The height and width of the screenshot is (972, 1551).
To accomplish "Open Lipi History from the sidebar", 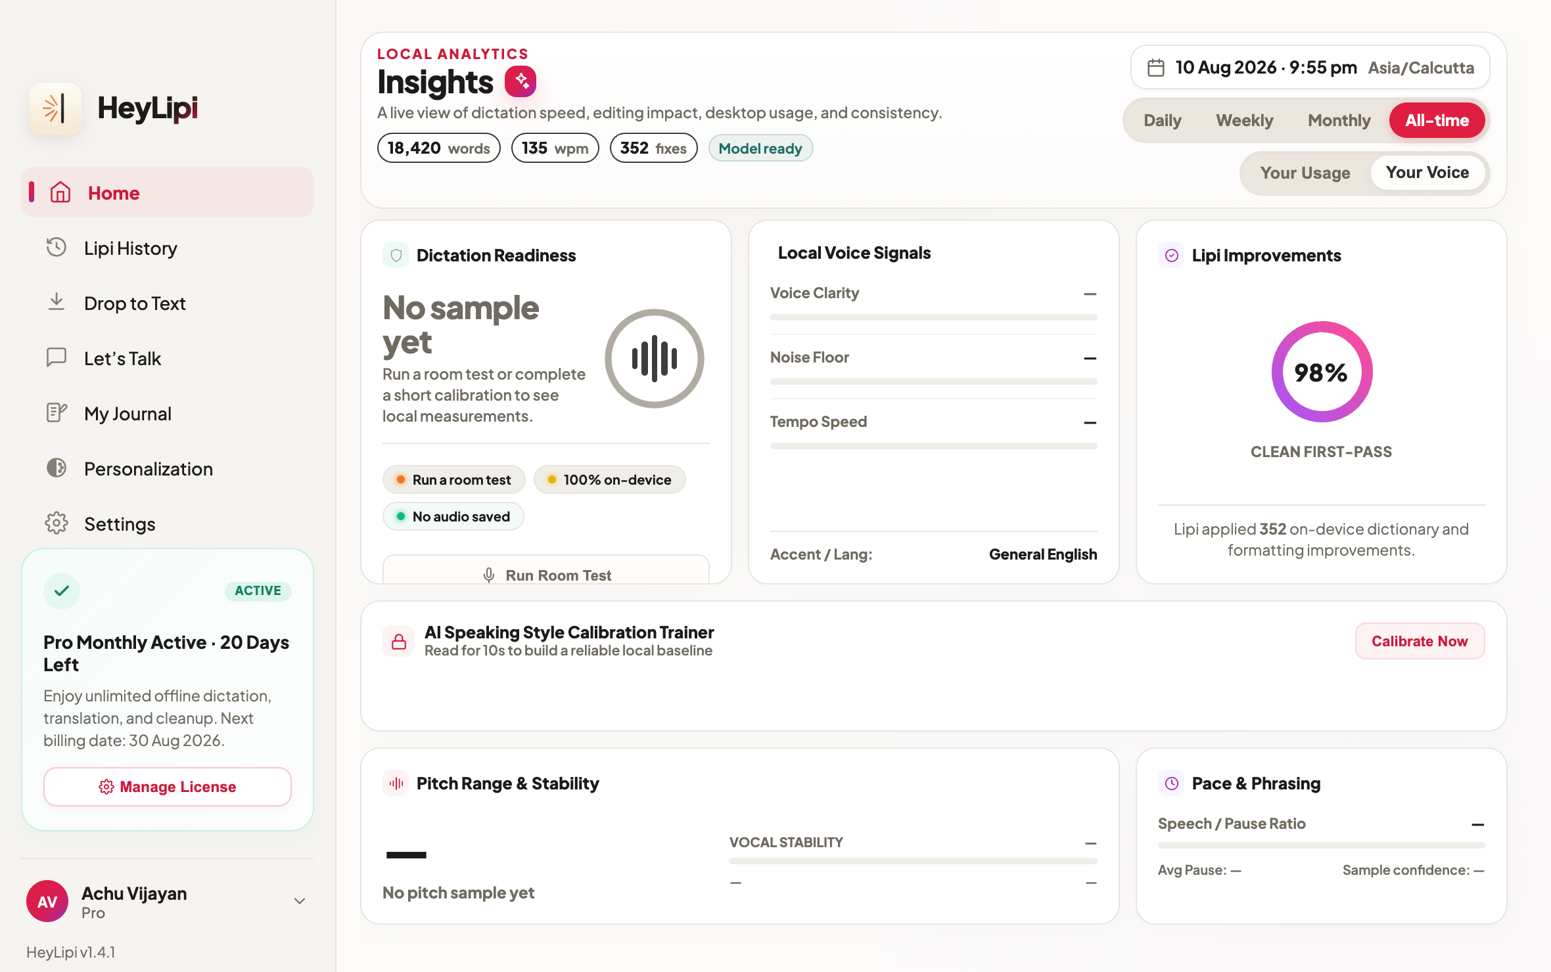I will point(168,248).
